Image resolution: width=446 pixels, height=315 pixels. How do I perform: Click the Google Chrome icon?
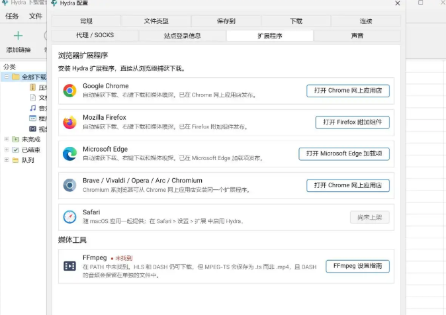click(69, 91)
